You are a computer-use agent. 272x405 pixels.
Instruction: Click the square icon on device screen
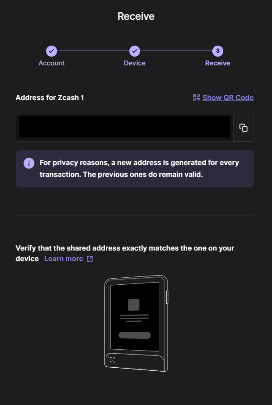pos(133,304)
